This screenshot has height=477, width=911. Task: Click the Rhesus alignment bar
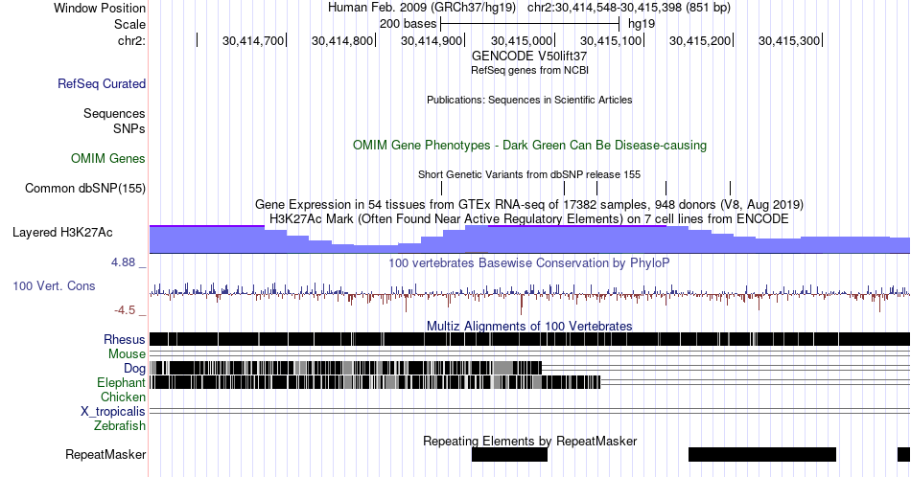tap(529, 339)
